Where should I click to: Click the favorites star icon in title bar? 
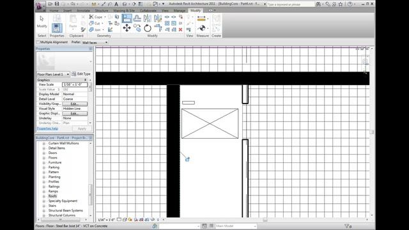tap(341, 4)
